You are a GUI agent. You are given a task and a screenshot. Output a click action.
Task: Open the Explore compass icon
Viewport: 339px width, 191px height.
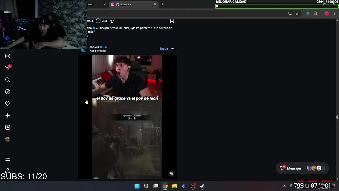pyautogui.click(x=7, y=92)
